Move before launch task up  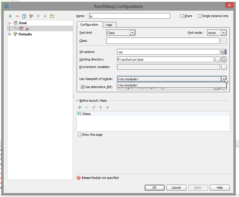click(x=101, y=107)
